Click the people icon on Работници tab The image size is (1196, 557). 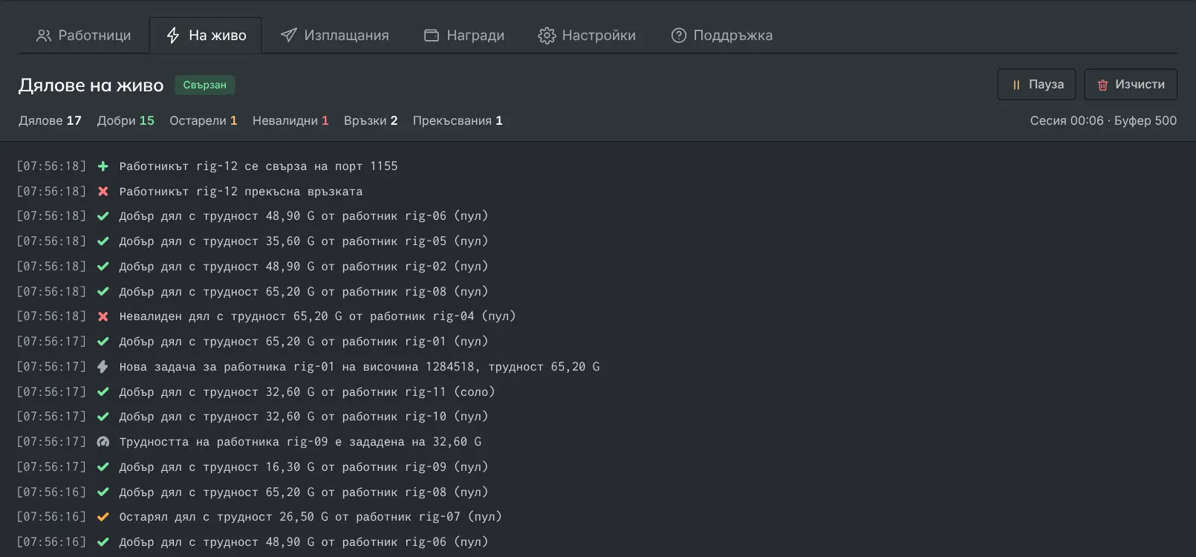pos(44,35)
